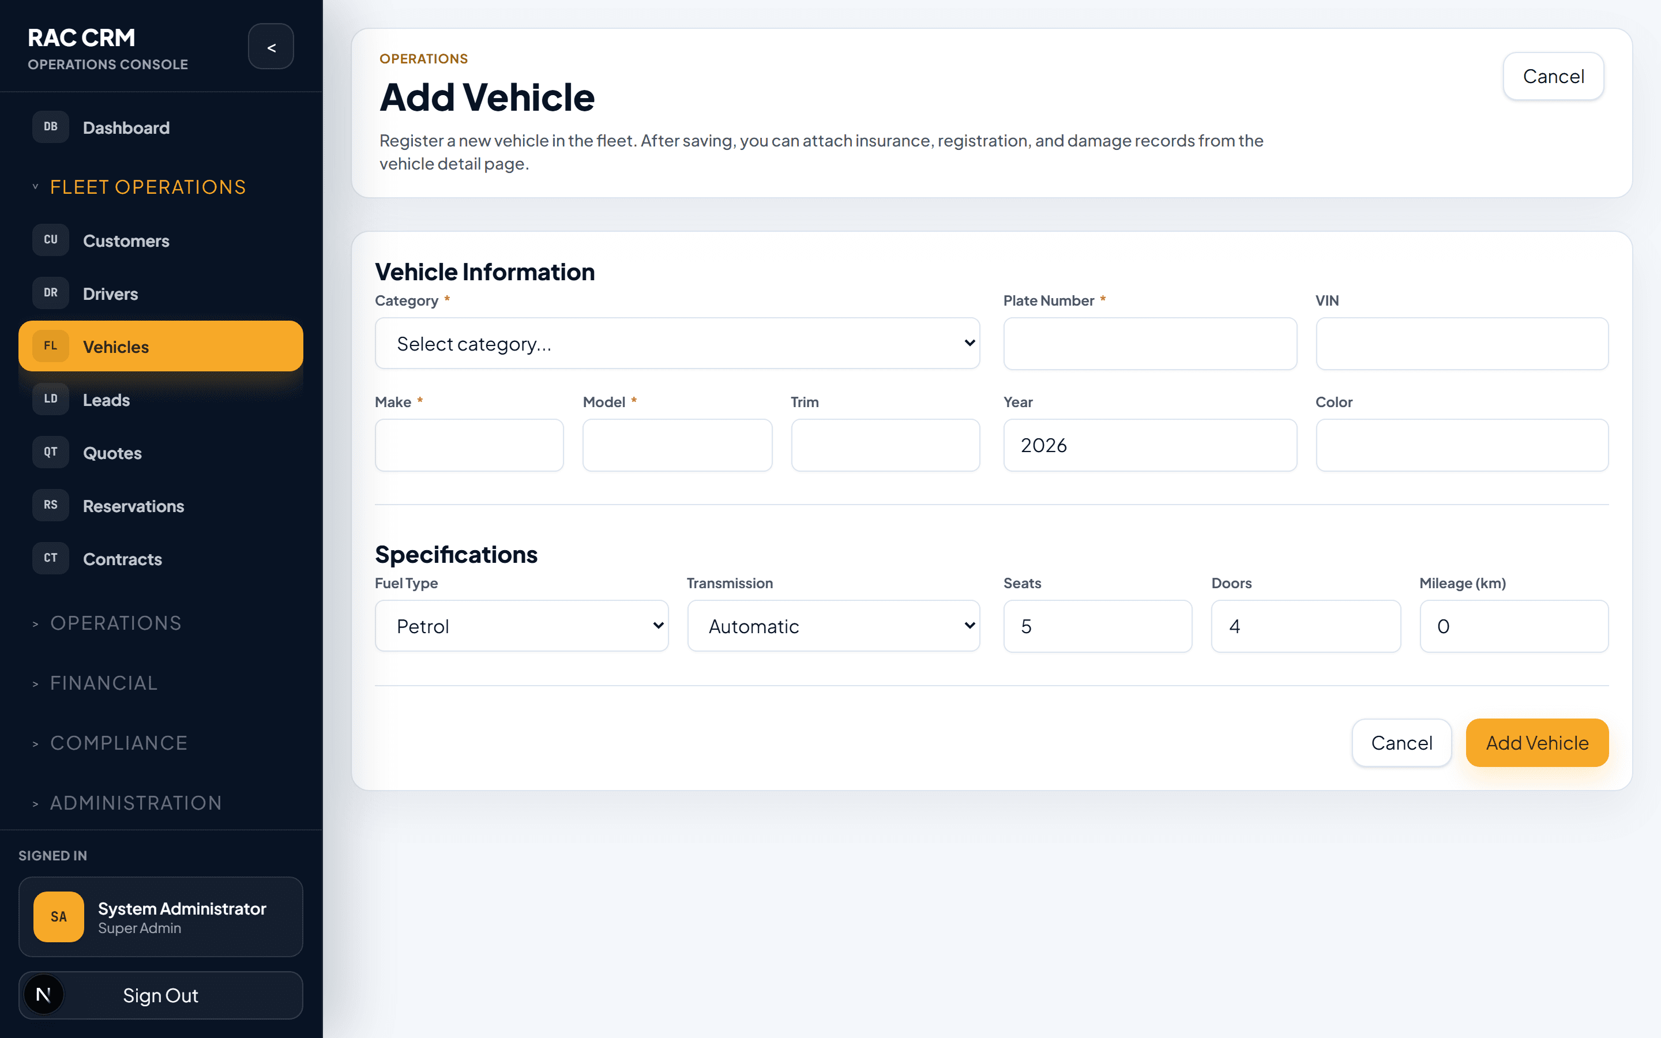Expand the Administration sidebar group
Viewport: 1661px width, 1038px height.
click(127, 803)
